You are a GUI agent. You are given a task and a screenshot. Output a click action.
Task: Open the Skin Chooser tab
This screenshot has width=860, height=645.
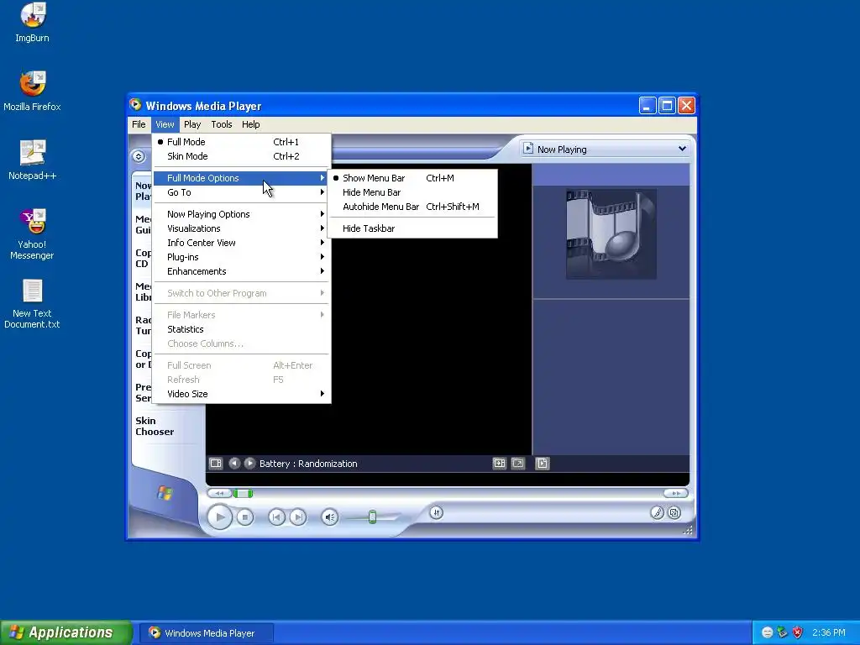click(x=155, y=426)
